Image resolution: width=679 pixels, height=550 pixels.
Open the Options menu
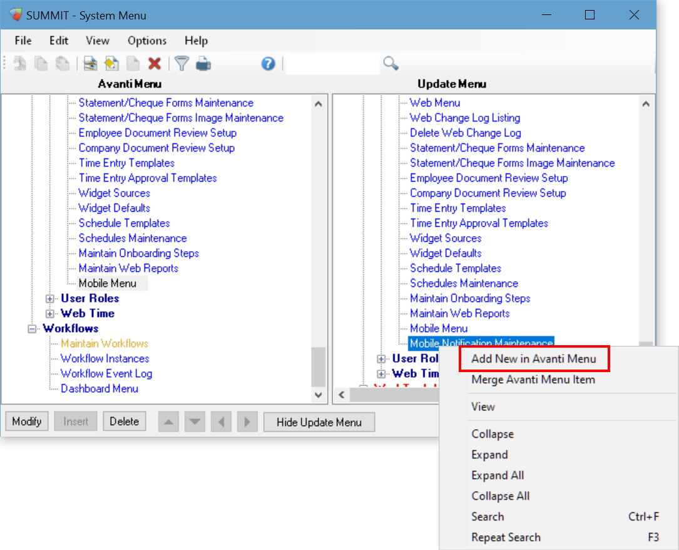click(147, 40)
